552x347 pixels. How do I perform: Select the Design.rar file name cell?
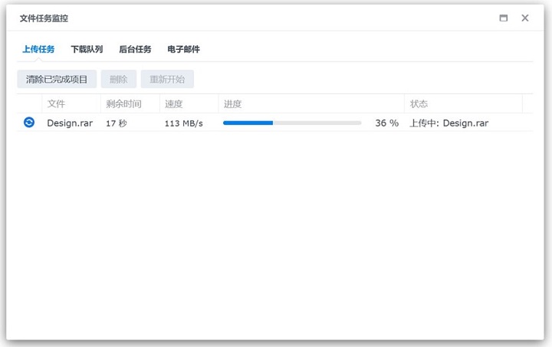[70, 123]
